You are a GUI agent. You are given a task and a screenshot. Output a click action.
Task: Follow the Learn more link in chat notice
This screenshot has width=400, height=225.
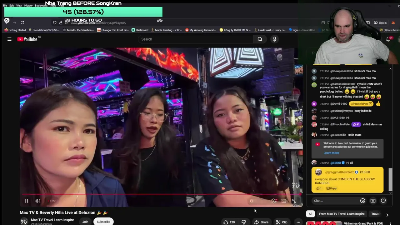point(331,153)
